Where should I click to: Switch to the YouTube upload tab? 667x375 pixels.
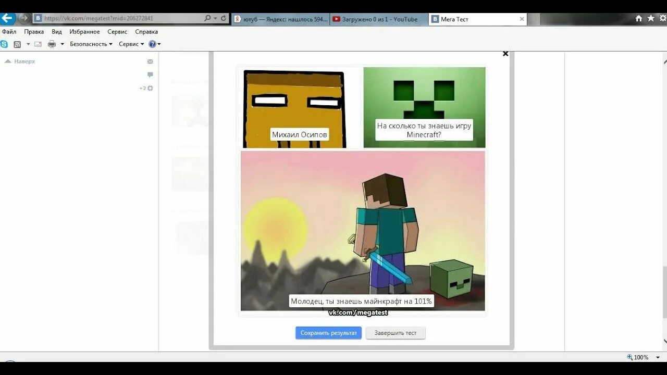379,19
